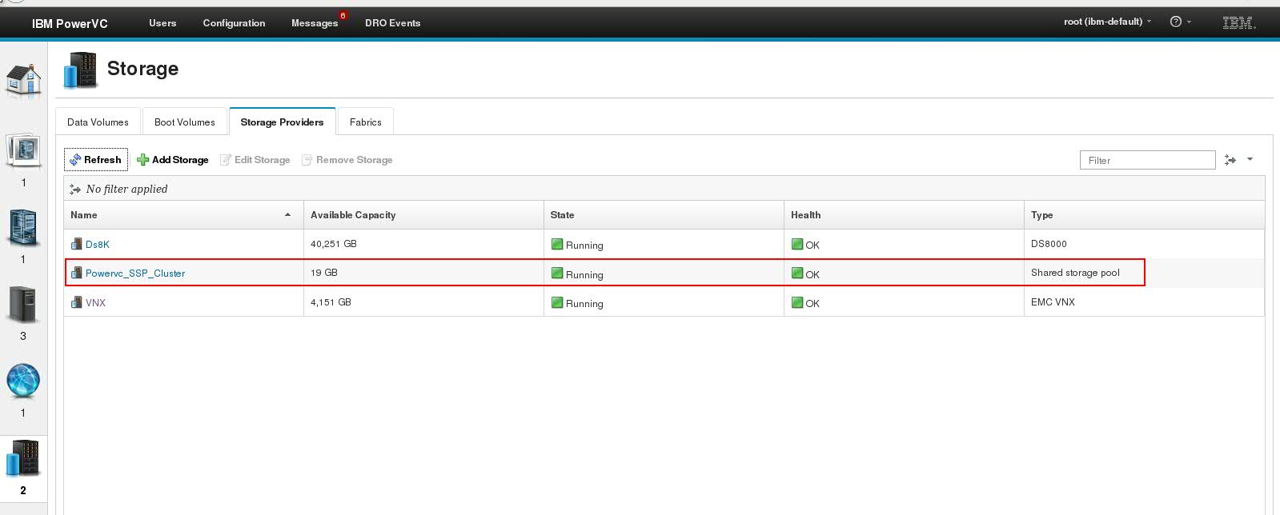This screenshot has height=515, width=1280.
Task: Open the Users menu
Action: click(x=163, y=23)
